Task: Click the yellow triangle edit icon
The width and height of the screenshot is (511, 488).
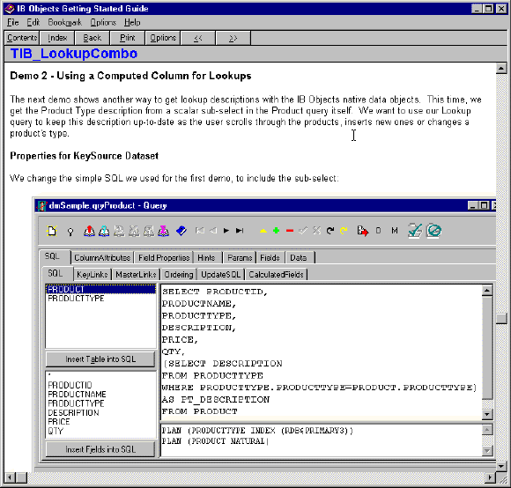Action: click(263, 231)
